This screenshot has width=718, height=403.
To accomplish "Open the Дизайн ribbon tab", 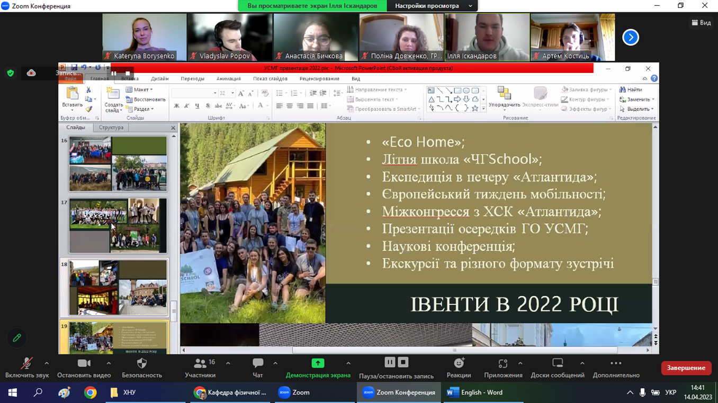I will pyautogui.click(x=159, y=79).
